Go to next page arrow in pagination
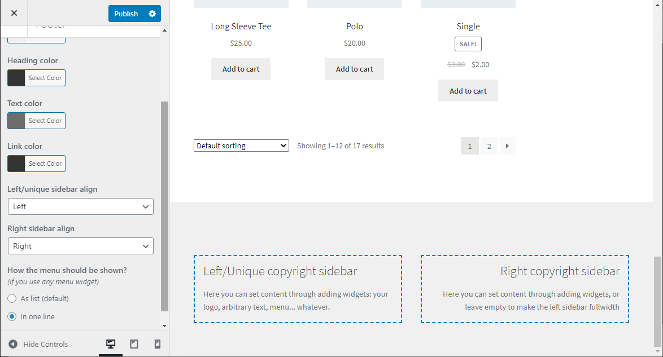This screenshot has height=357, width=663. [507, 146]
